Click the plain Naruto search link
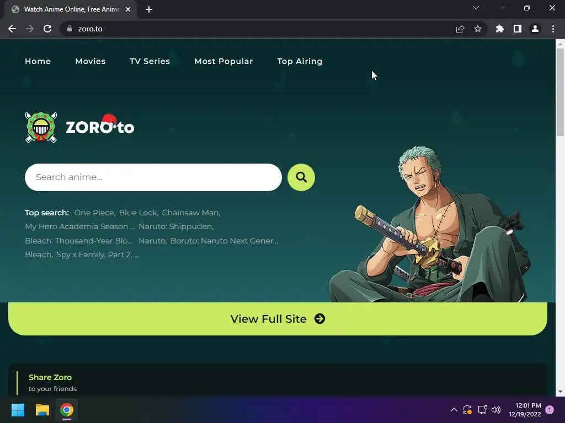Screen dimensions: 565x423 coord(152,241)
